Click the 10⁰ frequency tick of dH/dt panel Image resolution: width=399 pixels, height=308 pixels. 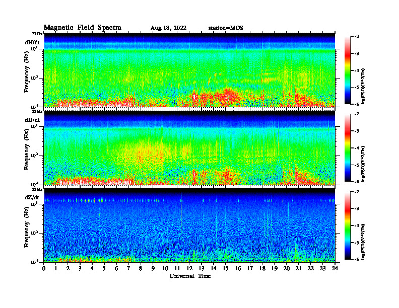(34, 78)
